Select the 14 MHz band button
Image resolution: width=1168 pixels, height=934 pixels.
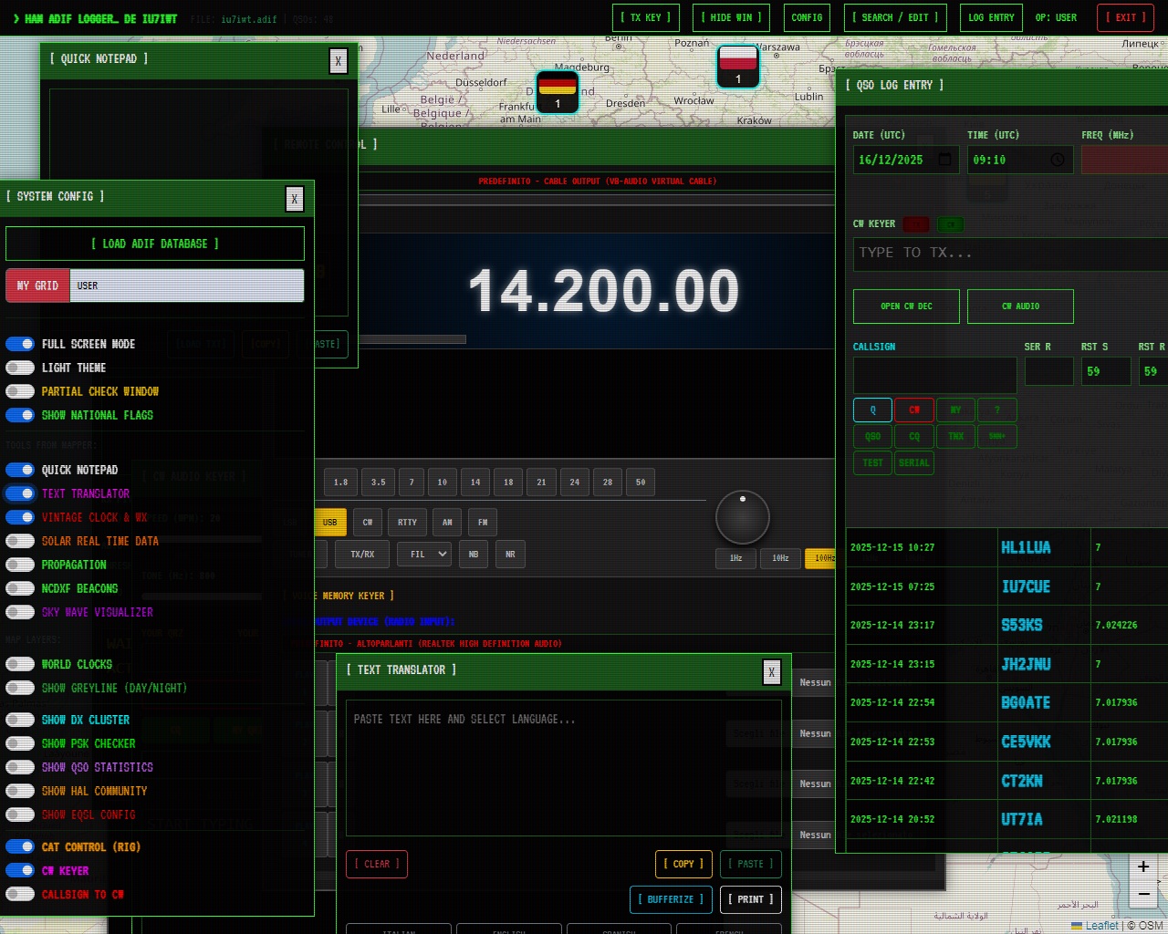tap(475, 483)
